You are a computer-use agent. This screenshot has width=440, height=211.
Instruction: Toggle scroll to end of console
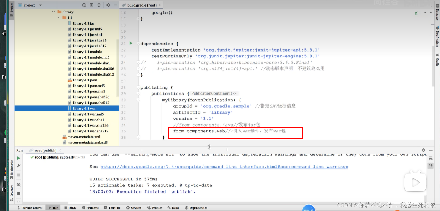pyautogui.click(x=431, y=166)
